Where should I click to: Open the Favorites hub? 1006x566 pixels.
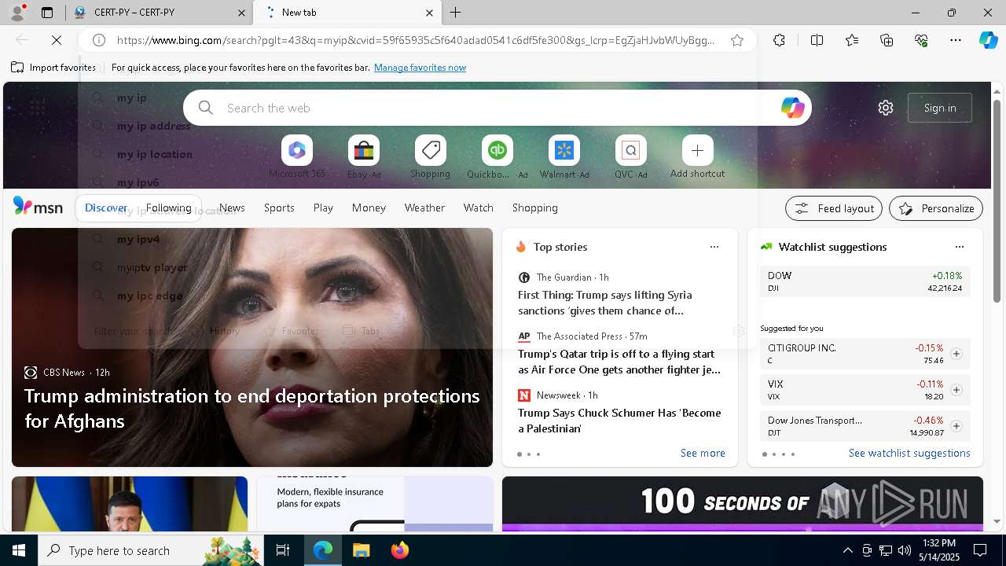point(852,40)
